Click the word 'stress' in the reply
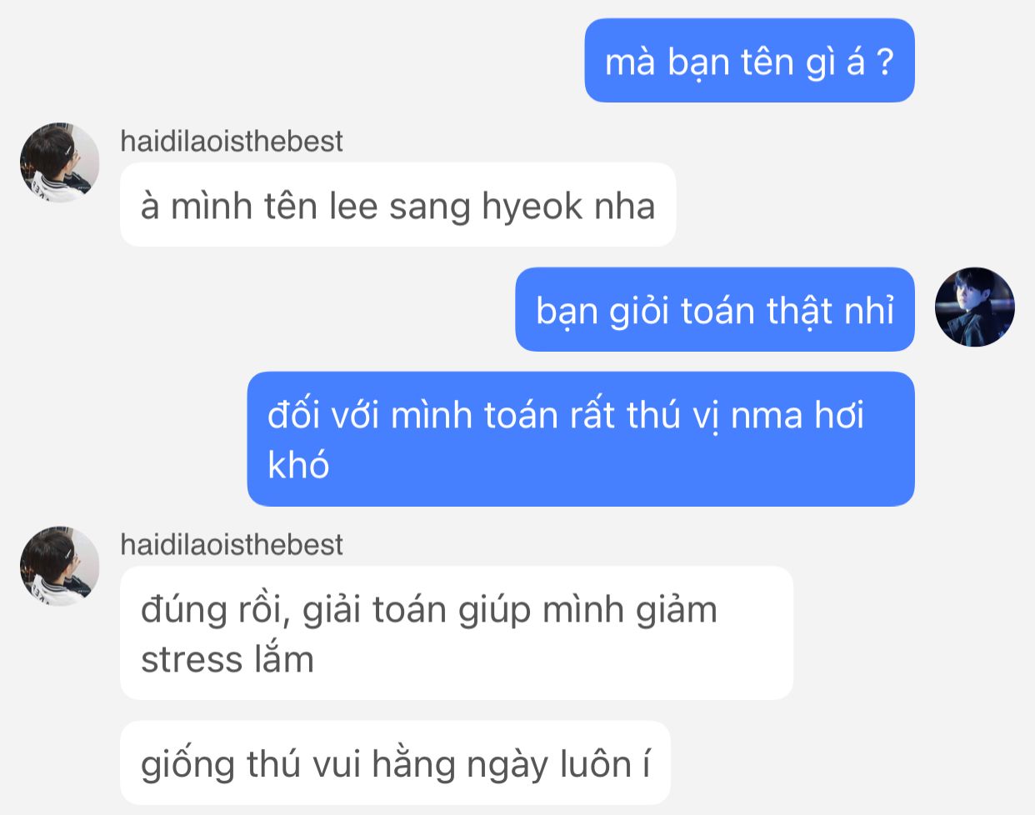The height and width of the screenshot is (815, 1035). pos(192,660)
